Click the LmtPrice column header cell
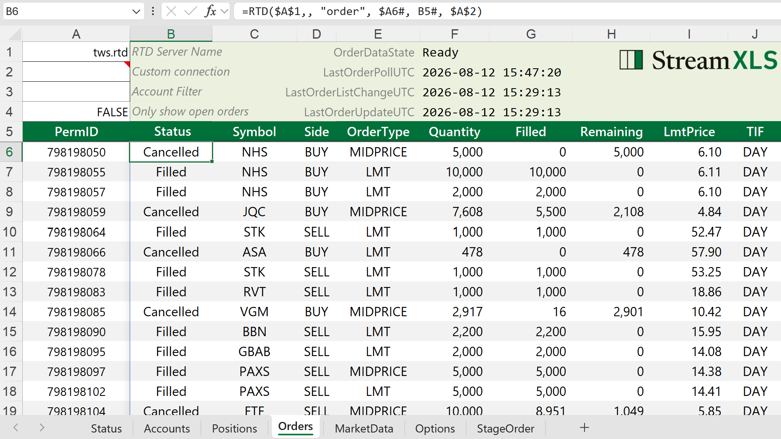Image resolution: width=781 pixels, height=439 pixels. [x=689, y=132]
